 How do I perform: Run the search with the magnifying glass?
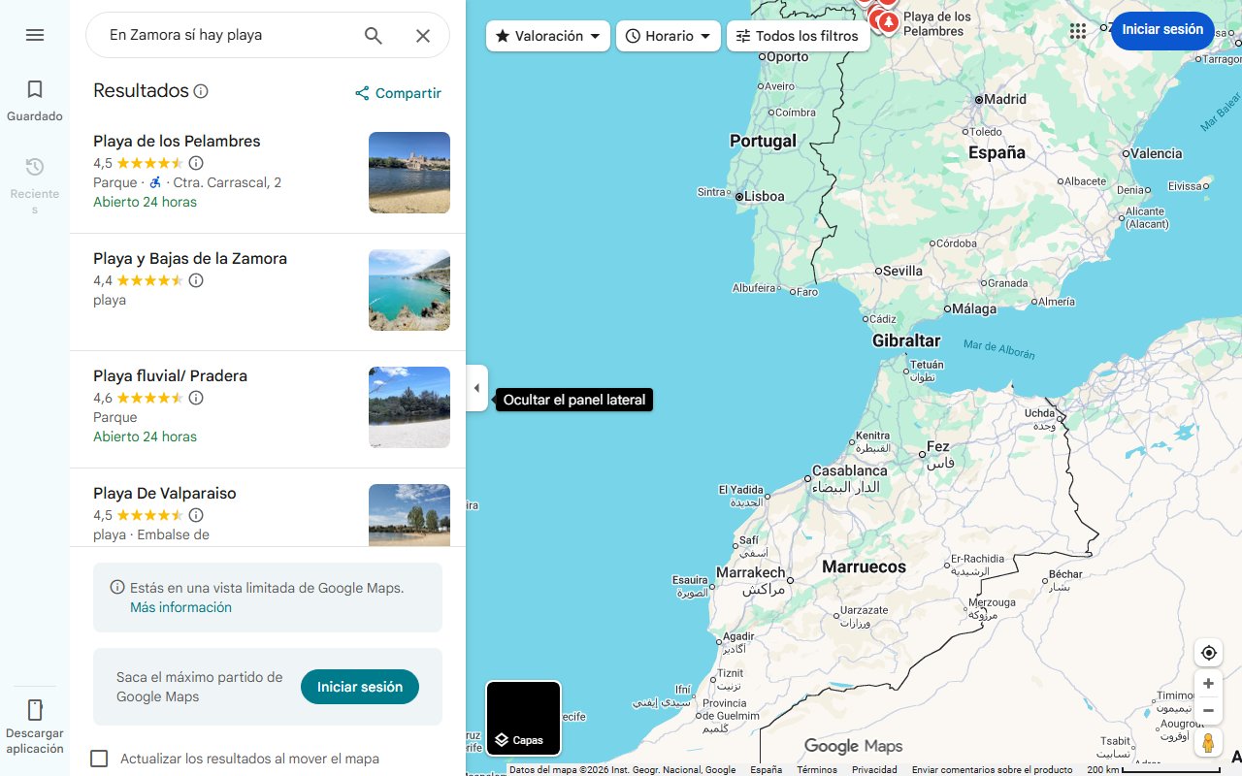click(x=373, y=35)
